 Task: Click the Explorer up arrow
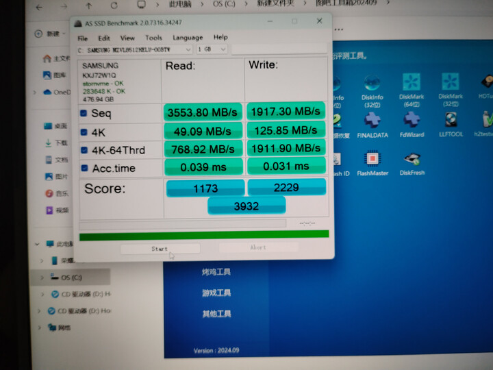[x=89, y=6]
